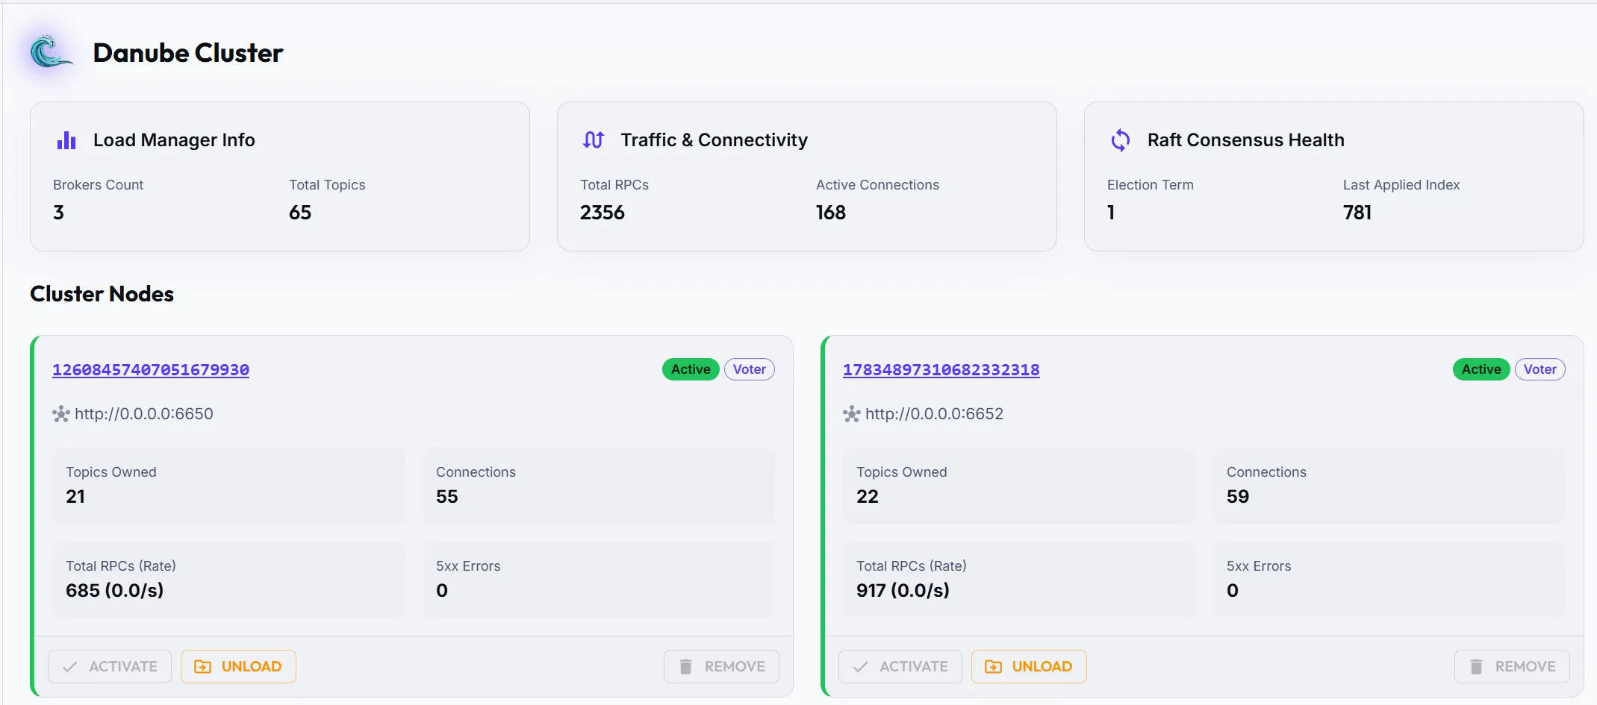Click the Traffic & Connectivity arrows icon

[x=594, y=140]
